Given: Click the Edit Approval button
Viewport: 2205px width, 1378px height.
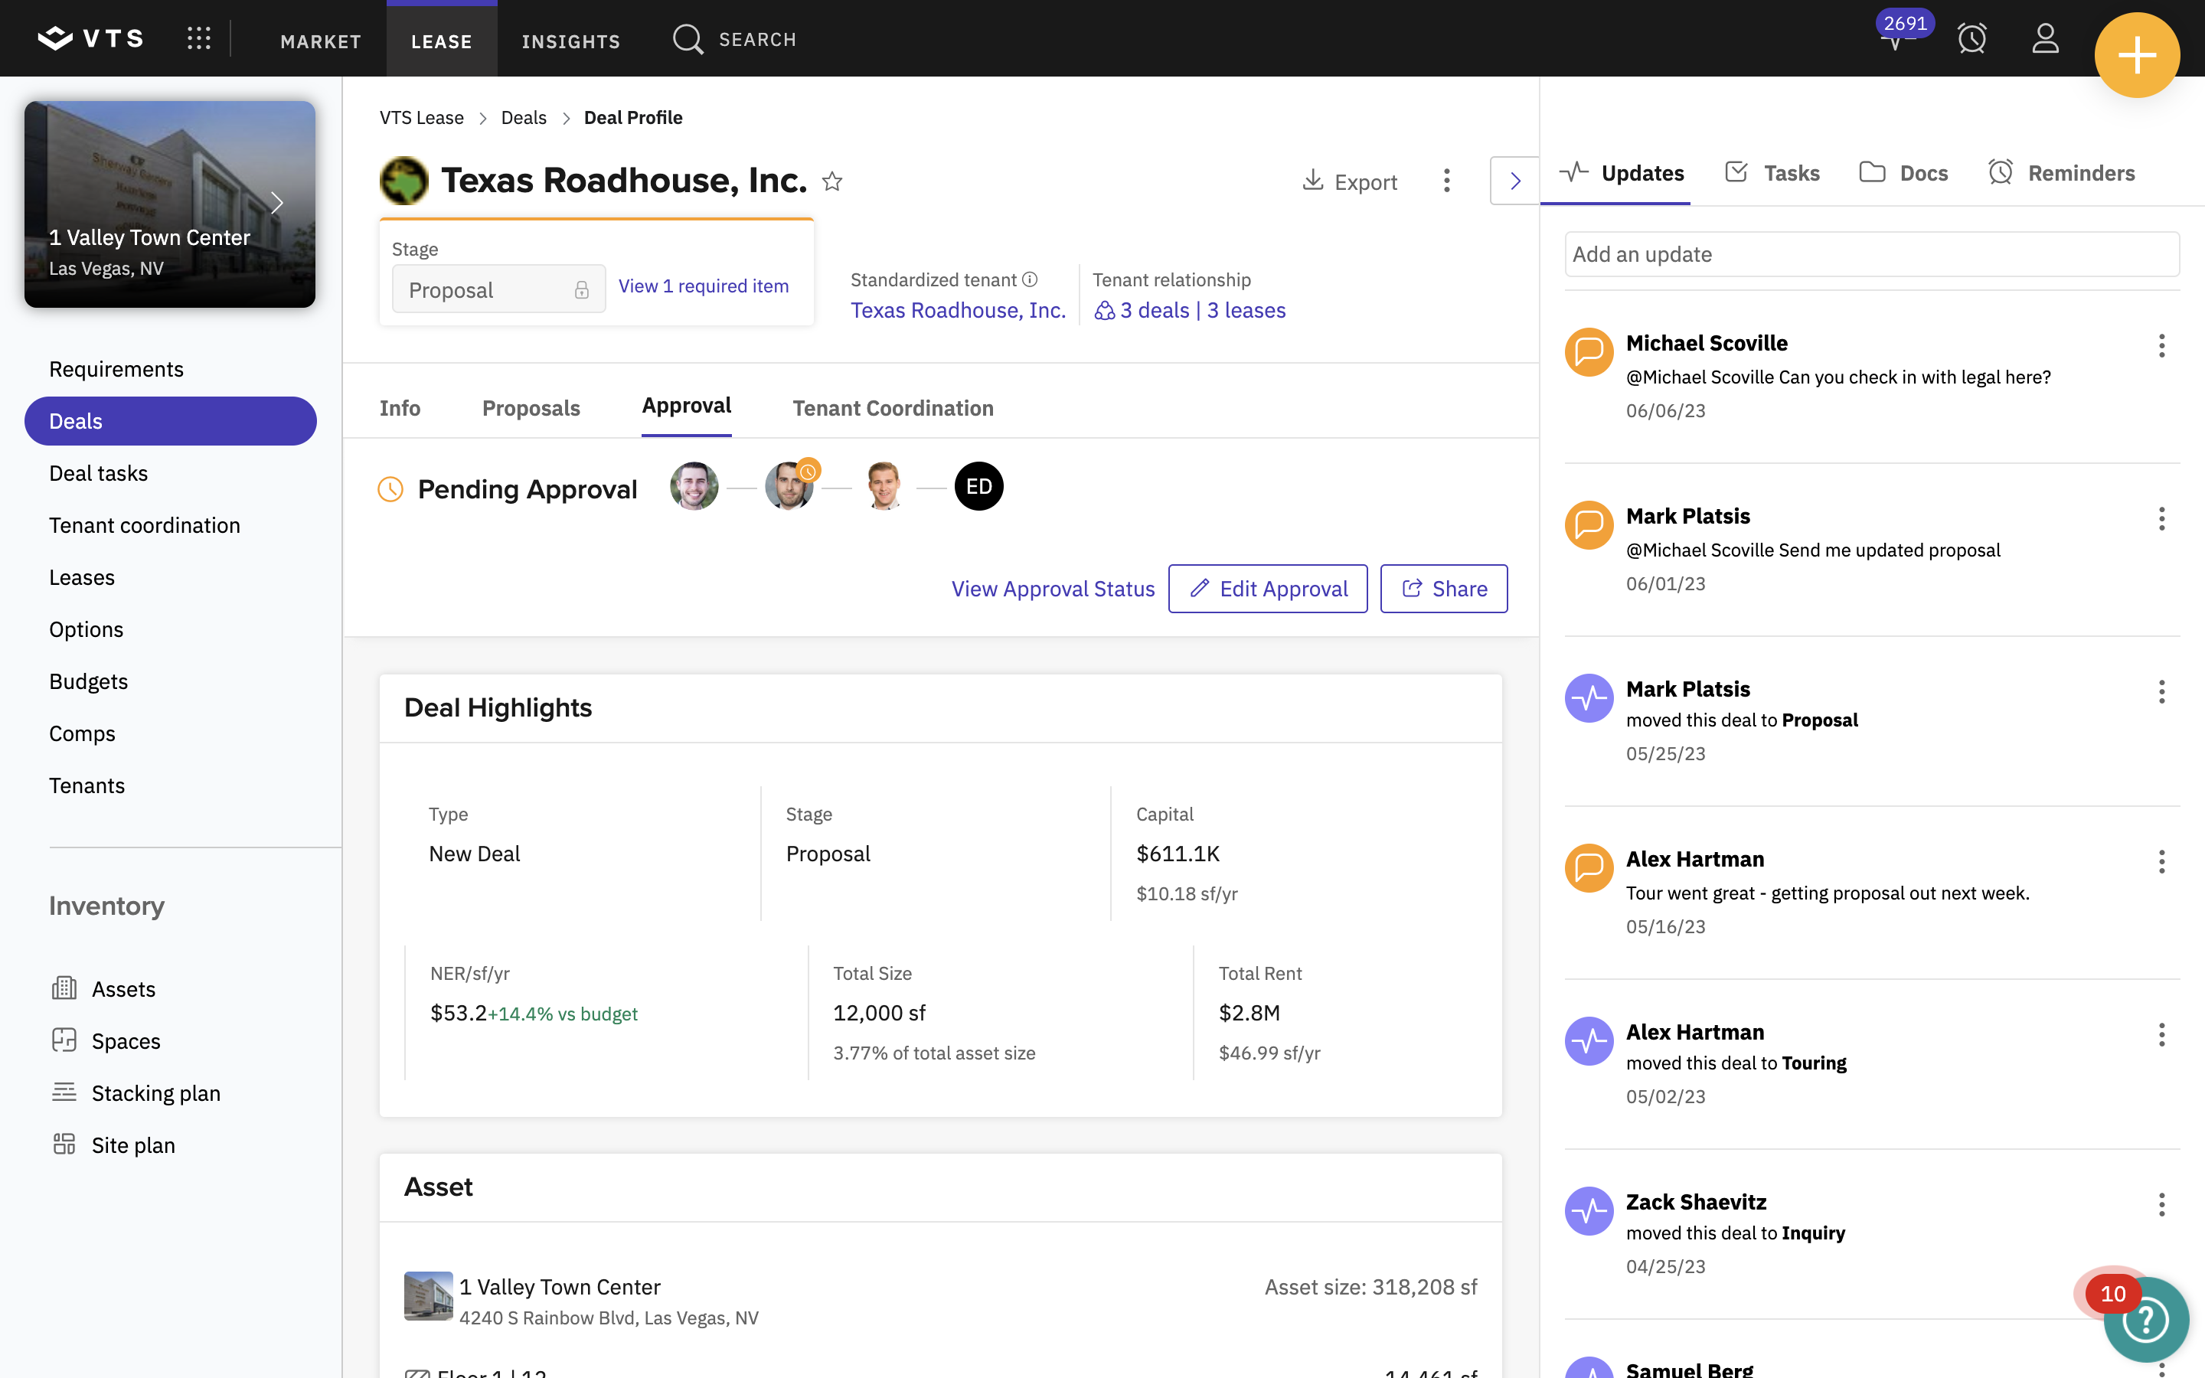Looking at the screenshot, I should click(1267, 589).
